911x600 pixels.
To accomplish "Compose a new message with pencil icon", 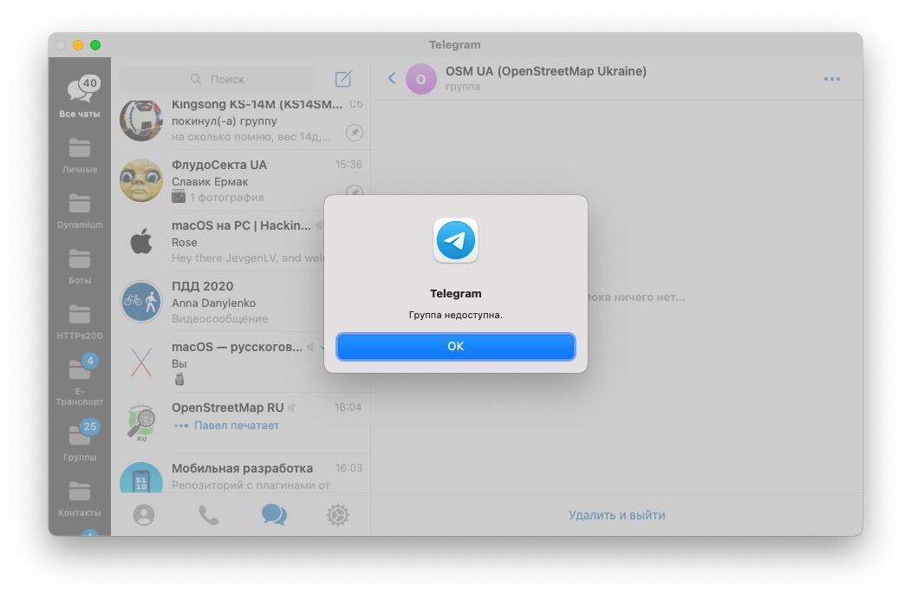I will click(343, 79).
